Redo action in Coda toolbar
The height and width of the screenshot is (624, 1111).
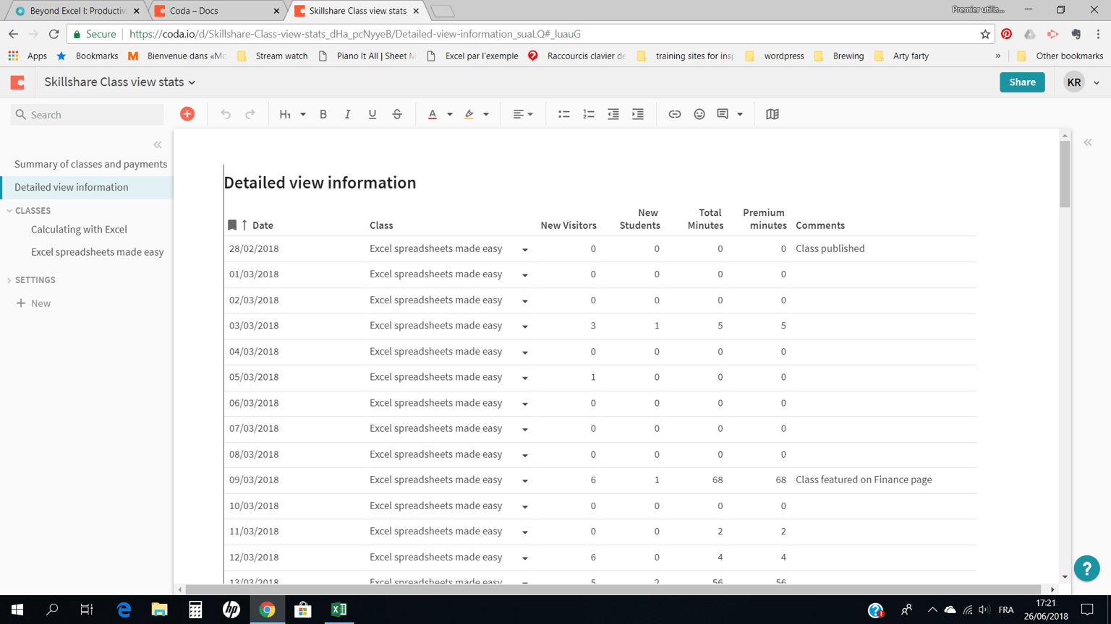pyautogui.click(x=250, y=114)
